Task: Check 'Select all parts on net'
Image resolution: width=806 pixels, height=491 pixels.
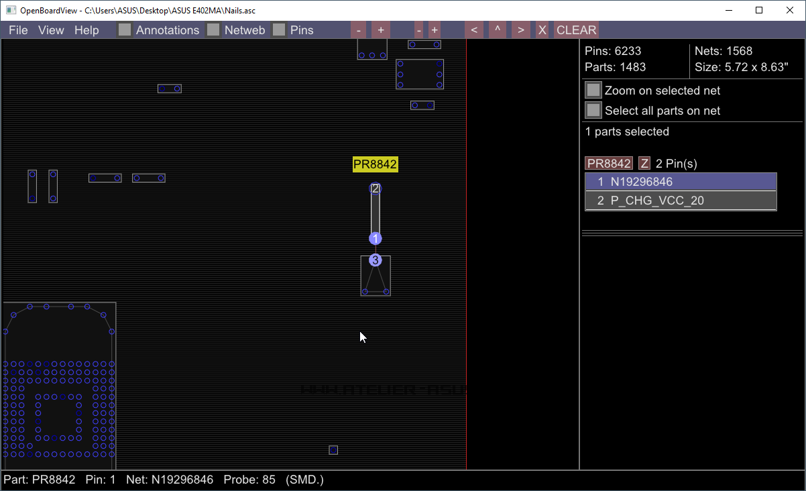Action: coord(593,110)
